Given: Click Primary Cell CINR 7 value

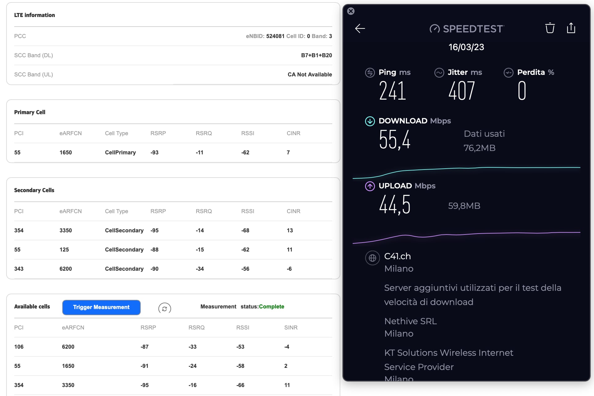Looking at the screenshot, I should coord(288,153).
